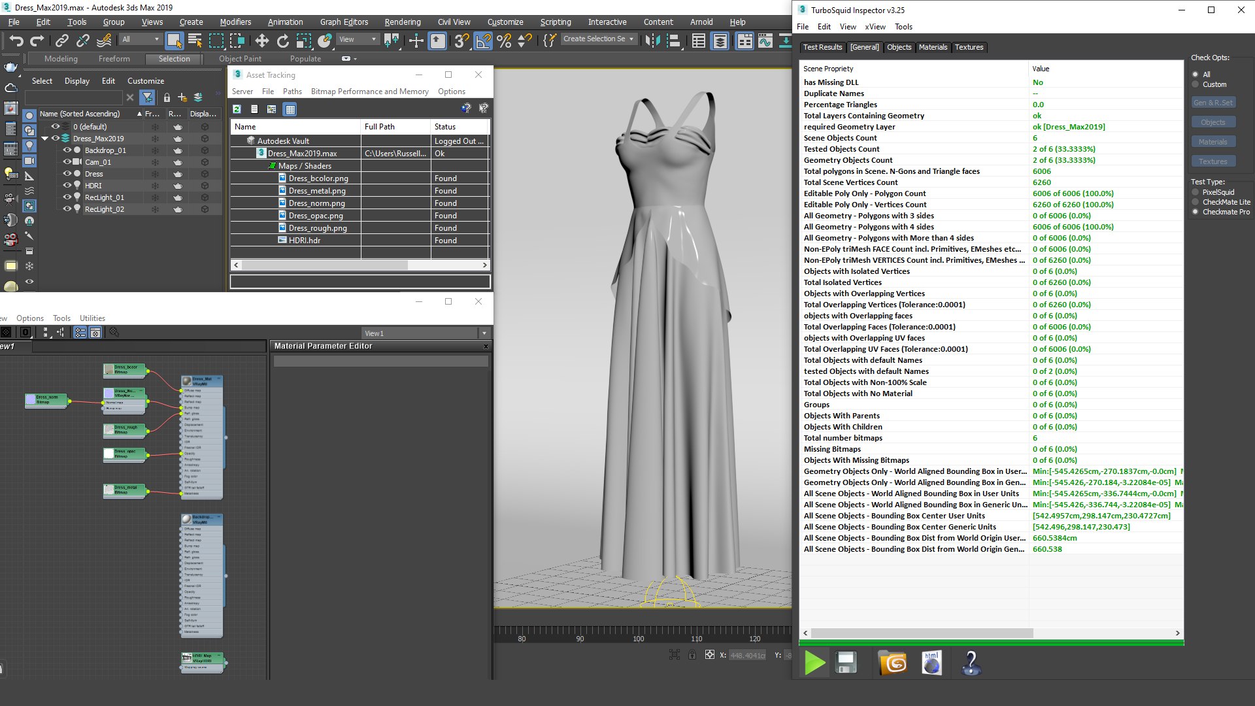This screenshot has width=1255, height=706.
Task: Click Bind to Space Warp icon
Action: [x=104, y=41]
